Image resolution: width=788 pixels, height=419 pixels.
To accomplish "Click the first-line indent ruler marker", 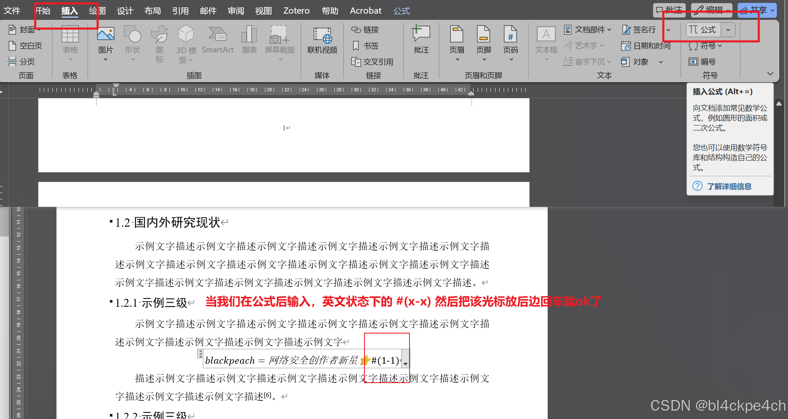I will [116, 86].
